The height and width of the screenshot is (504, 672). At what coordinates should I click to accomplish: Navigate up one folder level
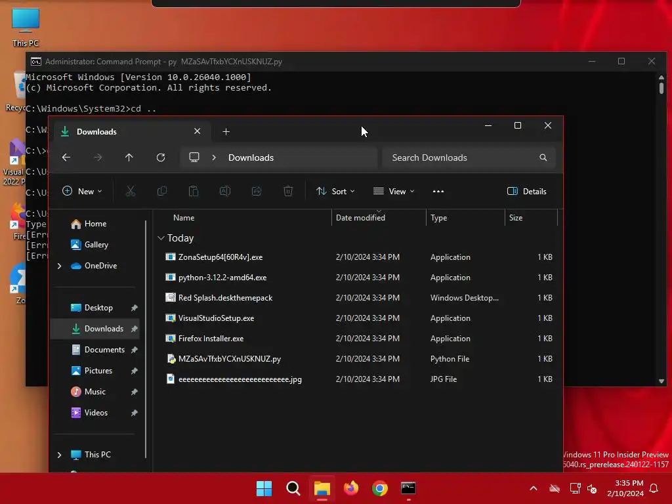(x=129, y=157)
